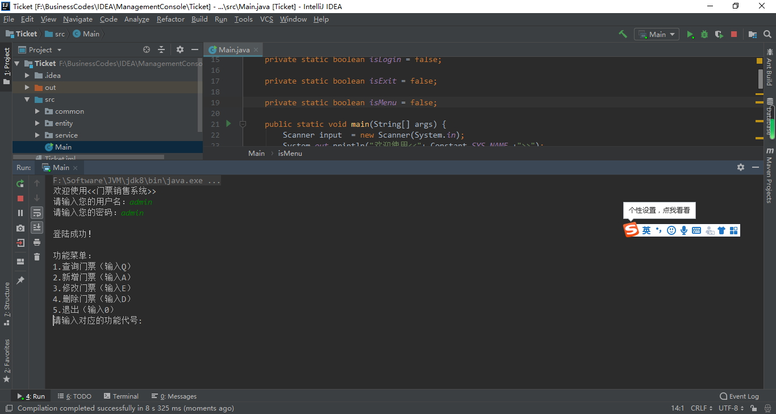
Task: Pause output in the Run panel
Action: coord(20,213)
